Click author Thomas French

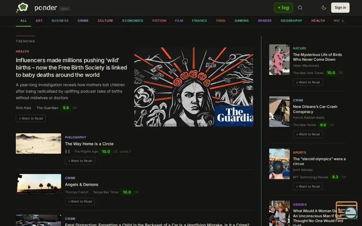76,192
